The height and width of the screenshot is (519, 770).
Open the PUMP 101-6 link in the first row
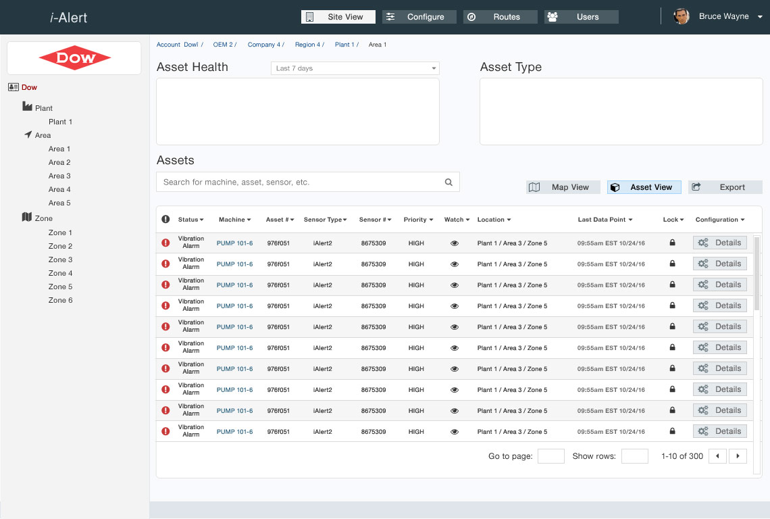coord(234,243)
